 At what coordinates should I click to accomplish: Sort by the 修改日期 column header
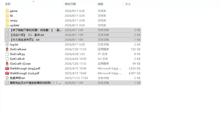point(70,4)
